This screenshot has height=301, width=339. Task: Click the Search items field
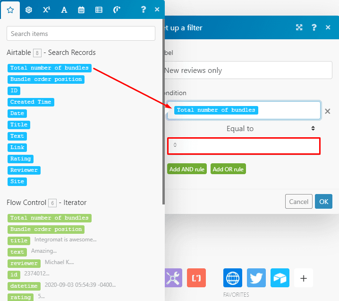click(x=81, y=34)
